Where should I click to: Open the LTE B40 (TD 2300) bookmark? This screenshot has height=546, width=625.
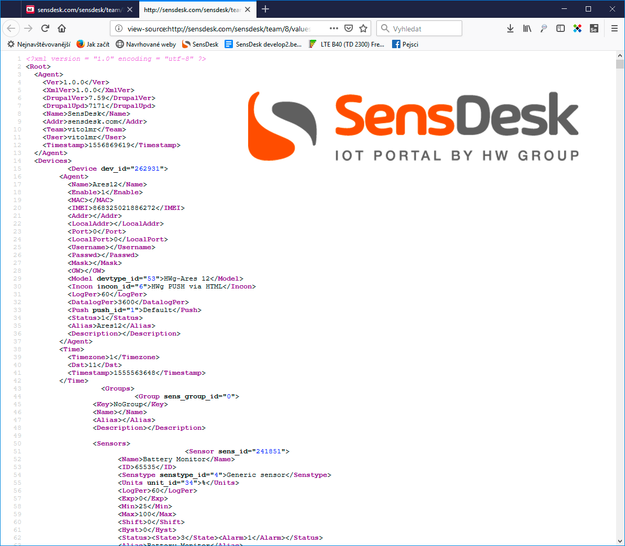point(347,44)
